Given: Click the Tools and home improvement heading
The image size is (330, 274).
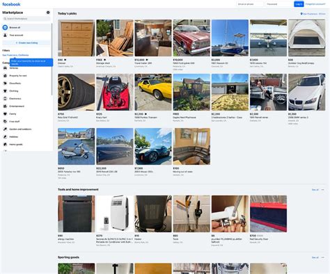Looking at the screenshot, I should point(78,190).
